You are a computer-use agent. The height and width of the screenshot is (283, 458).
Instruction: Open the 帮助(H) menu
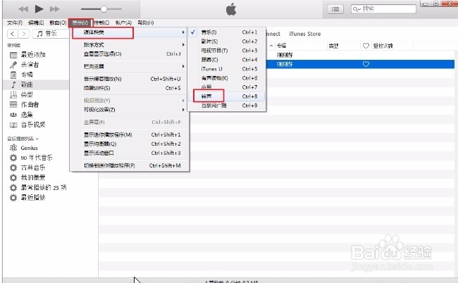pos(146,23)
